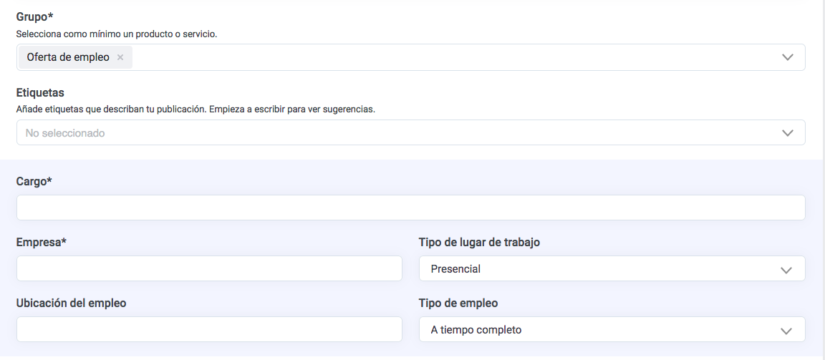825x360 pixels.
Task: Remove the Oferta de empleo tag
Action: [120, 58]
